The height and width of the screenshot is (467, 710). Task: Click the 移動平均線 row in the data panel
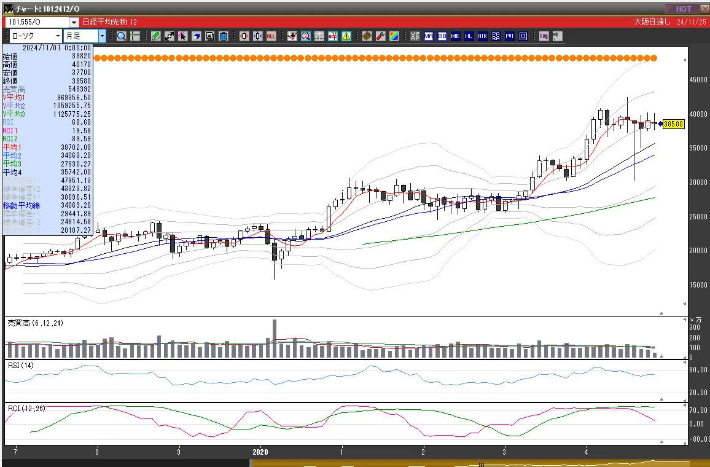[47, 206]
